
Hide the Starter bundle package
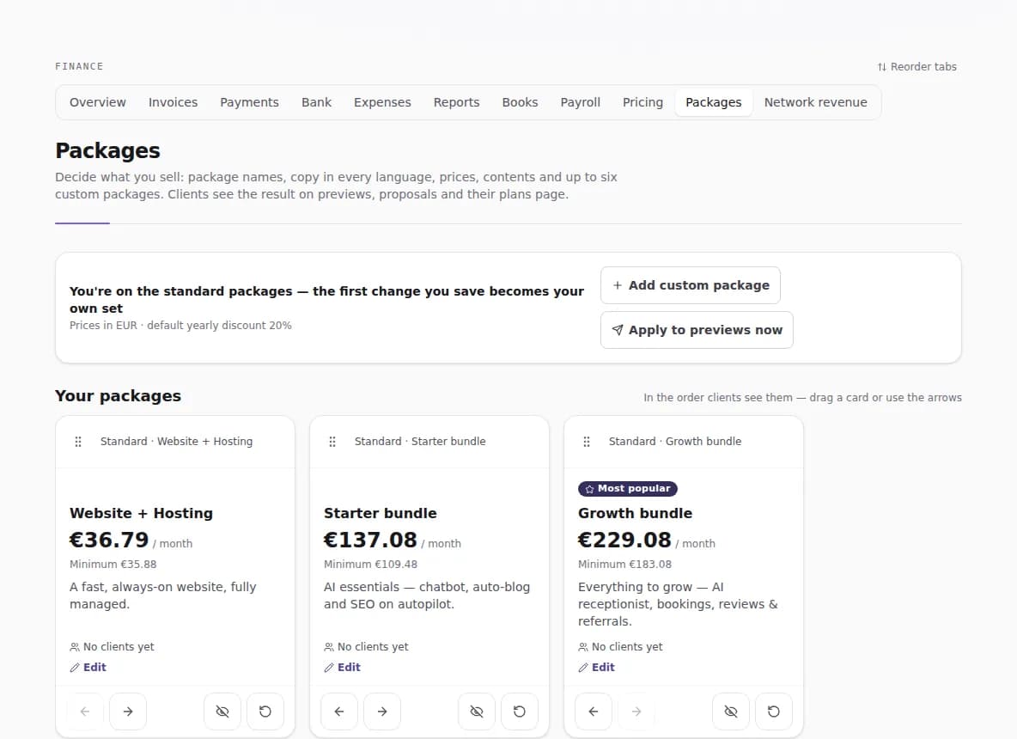click(477, 712)
